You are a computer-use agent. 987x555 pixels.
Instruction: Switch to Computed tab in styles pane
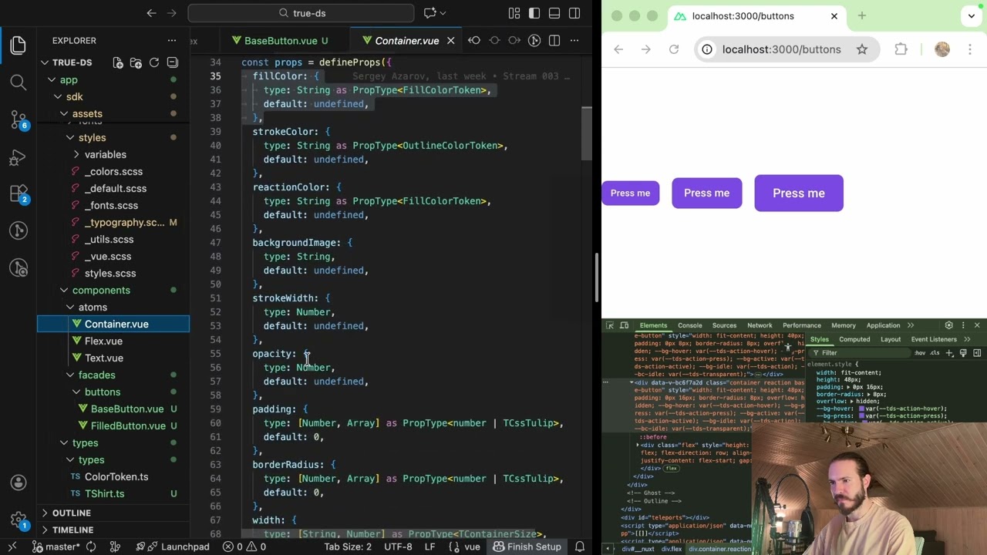[x=854, y=339]
